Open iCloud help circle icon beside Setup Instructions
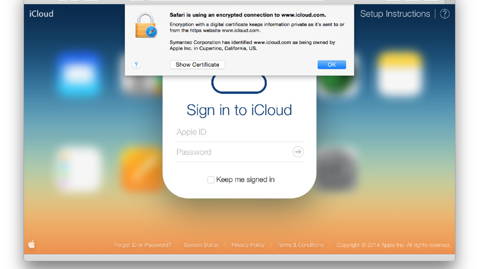This screenshot has height=269, width=479. [445, 14]
